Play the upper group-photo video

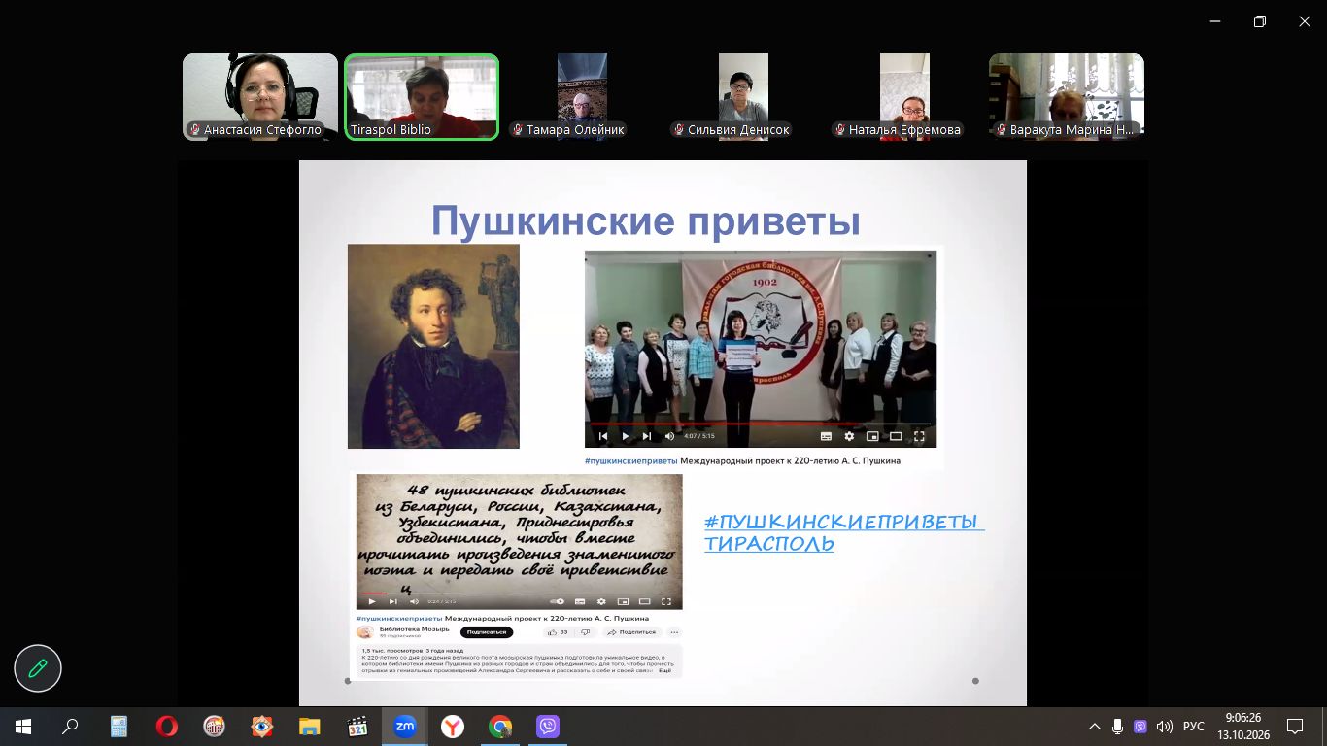[x=625, y=436]
